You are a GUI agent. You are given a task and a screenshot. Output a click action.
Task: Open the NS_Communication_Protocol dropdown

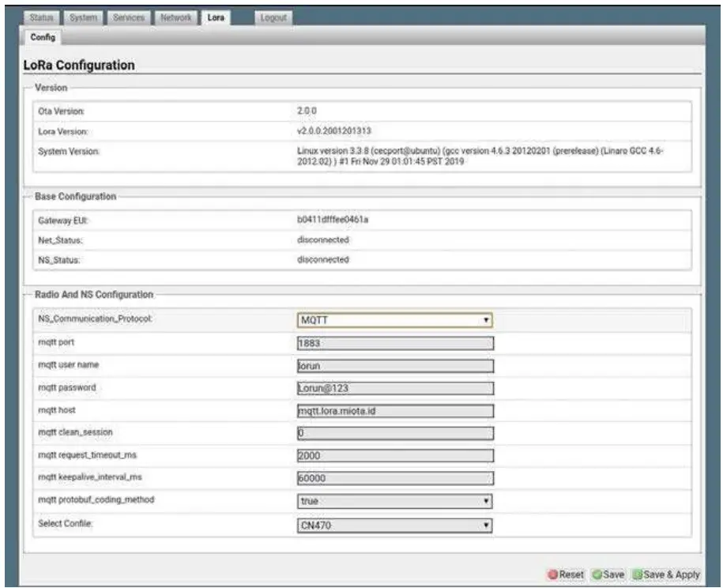click(394, 321)
